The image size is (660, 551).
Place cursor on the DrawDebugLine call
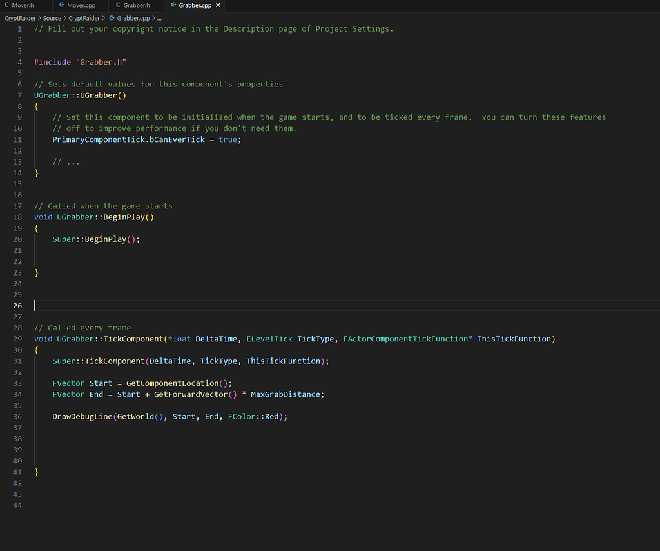[x=84, y=416]
